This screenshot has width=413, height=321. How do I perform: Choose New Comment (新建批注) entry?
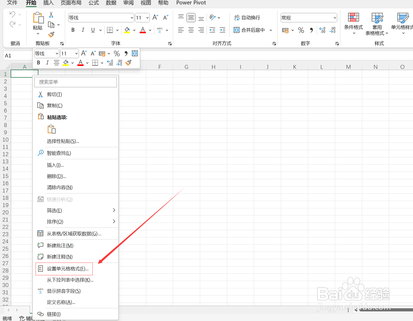[60, 245]
